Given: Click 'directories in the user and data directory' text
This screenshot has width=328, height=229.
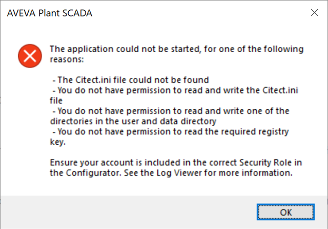Looking at the screenshot, I should 133,121.
